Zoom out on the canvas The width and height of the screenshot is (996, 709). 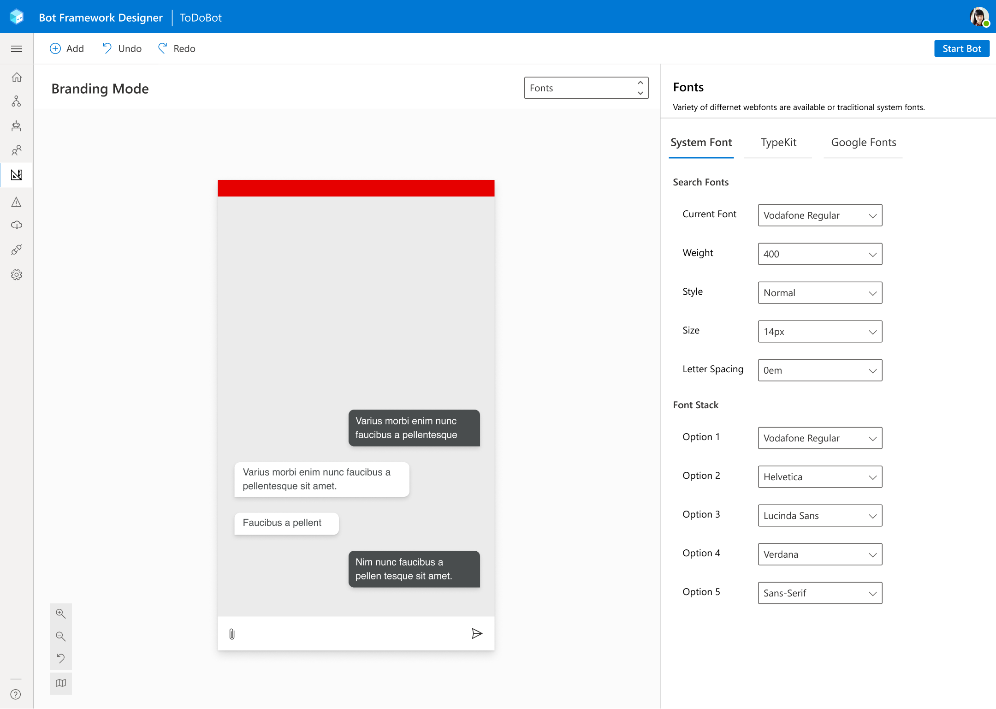[x=61, y=637]
